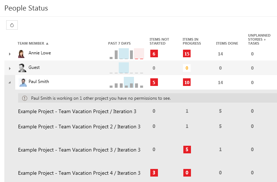Viewport: 277px width, 182px height.
Task: Click Annie Lowe's avatar photo
Action: 21,54
